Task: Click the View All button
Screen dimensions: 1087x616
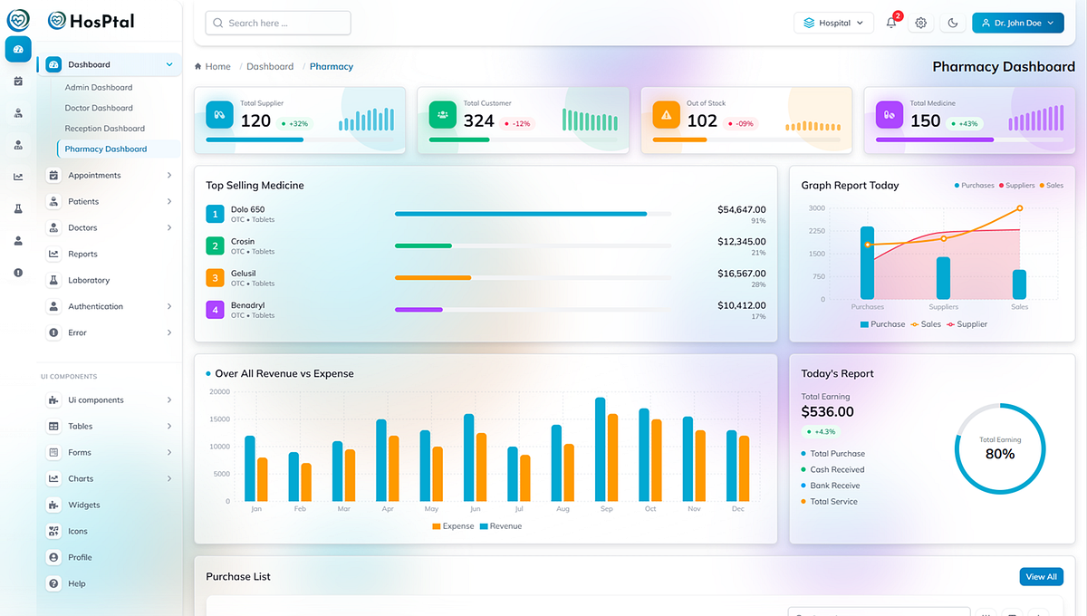Action: [x=1041, y=576]
